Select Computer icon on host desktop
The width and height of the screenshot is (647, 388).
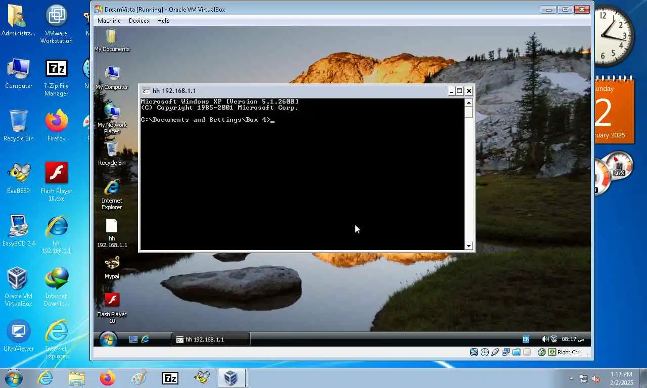coord(19,74)
